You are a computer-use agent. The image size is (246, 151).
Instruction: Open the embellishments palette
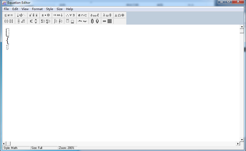(33, 15)
